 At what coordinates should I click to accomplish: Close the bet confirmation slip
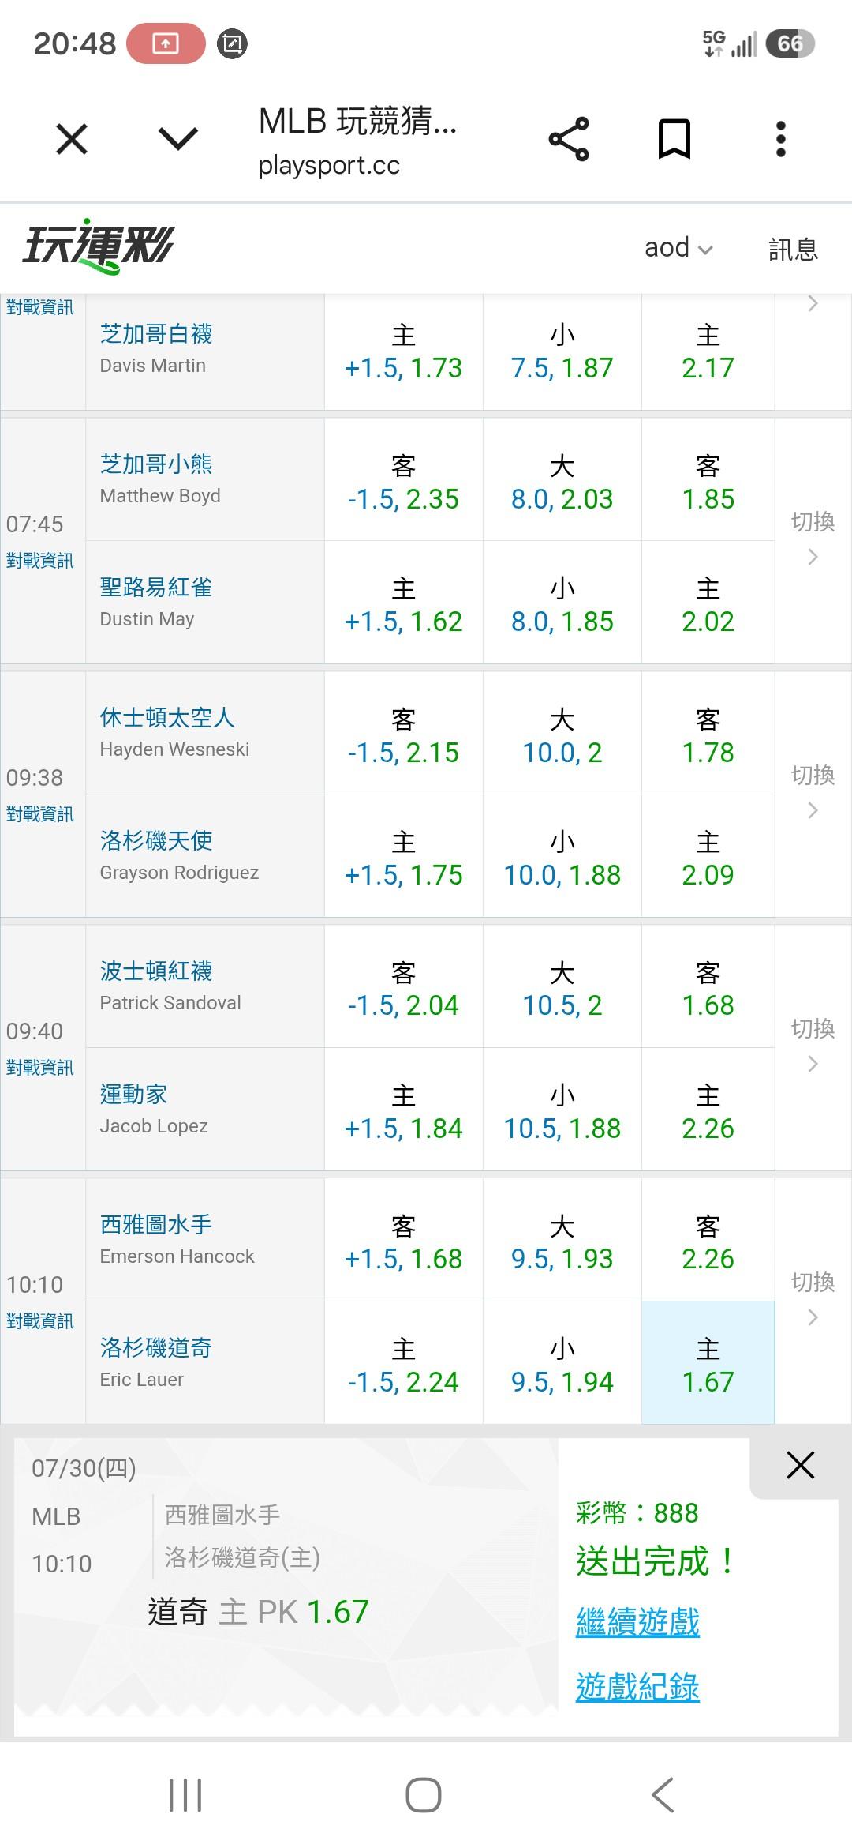pyautogui.click(x=800, y=1466)
